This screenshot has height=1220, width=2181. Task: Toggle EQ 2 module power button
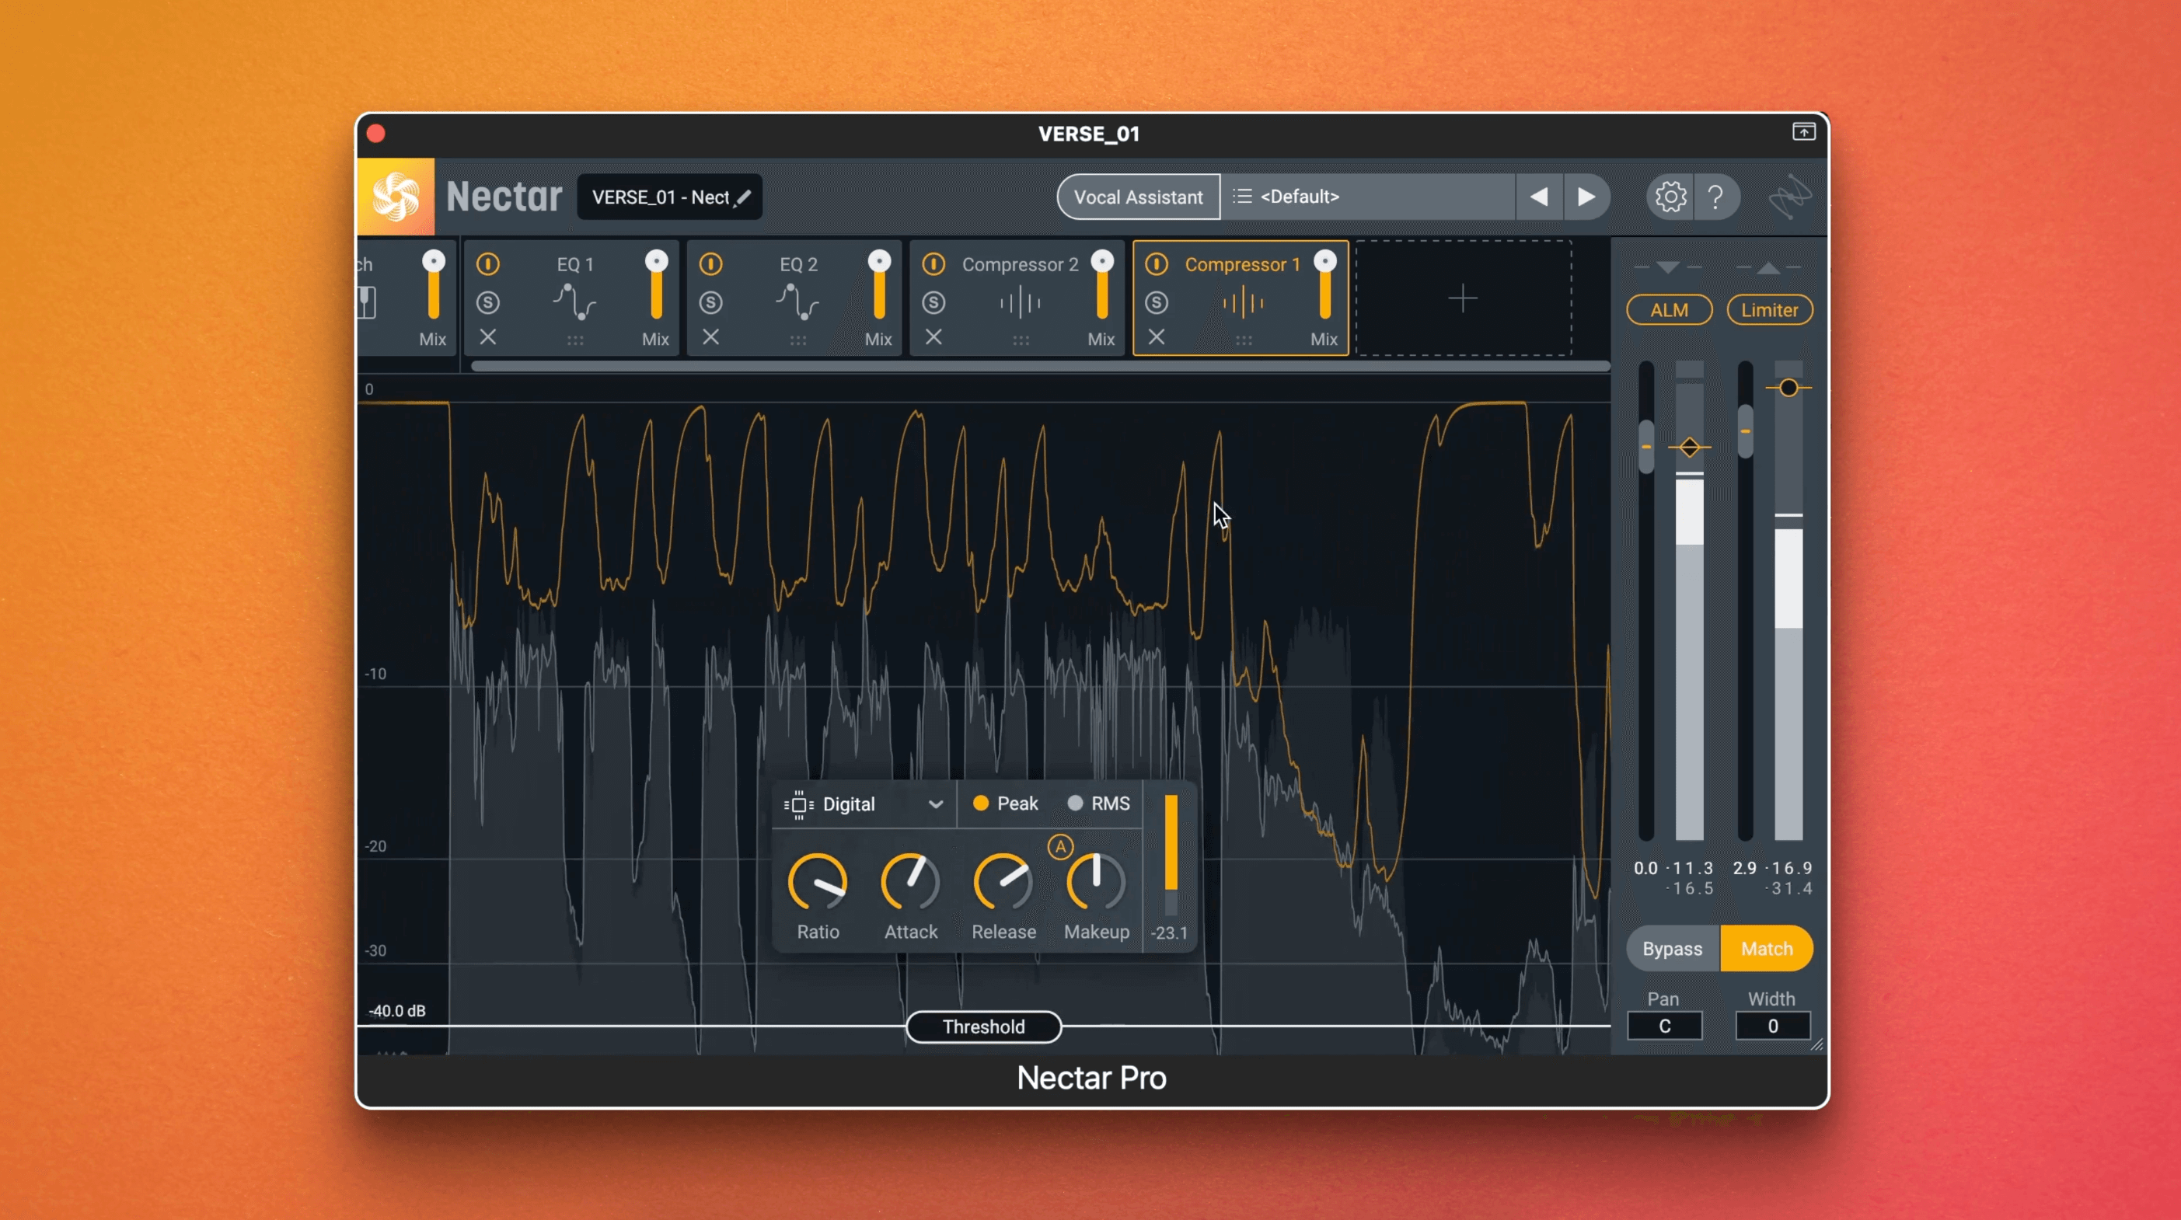coord(711,264)
